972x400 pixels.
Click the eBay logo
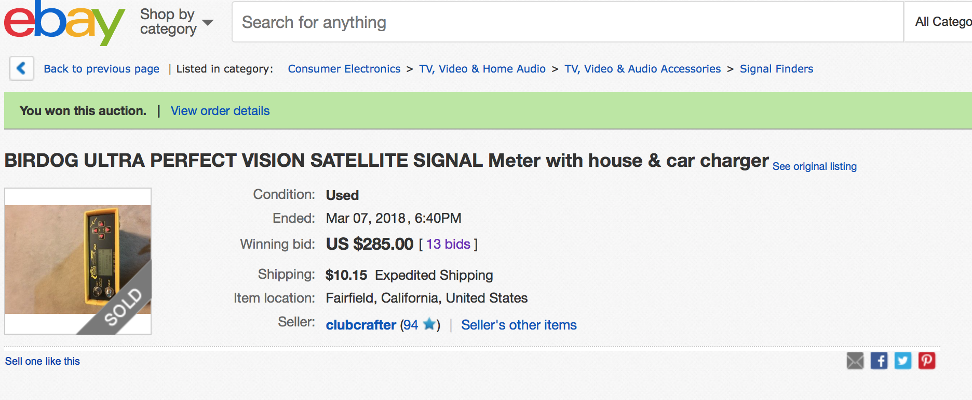[64, 22]
